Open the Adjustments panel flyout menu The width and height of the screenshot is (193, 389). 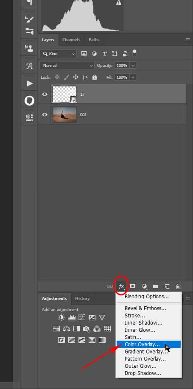188,298
